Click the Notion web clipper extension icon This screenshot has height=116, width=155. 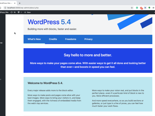point(145,8)
